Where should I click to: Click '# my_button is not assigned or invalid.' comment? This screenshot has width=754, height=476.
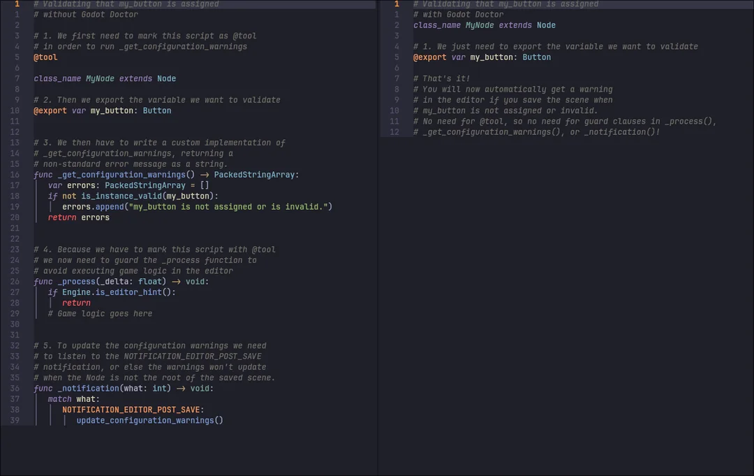(505, 110)
